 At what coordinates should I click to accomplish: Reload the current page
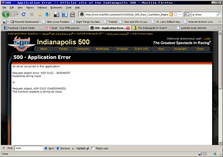pyautogui.click(x=24, y=15)
